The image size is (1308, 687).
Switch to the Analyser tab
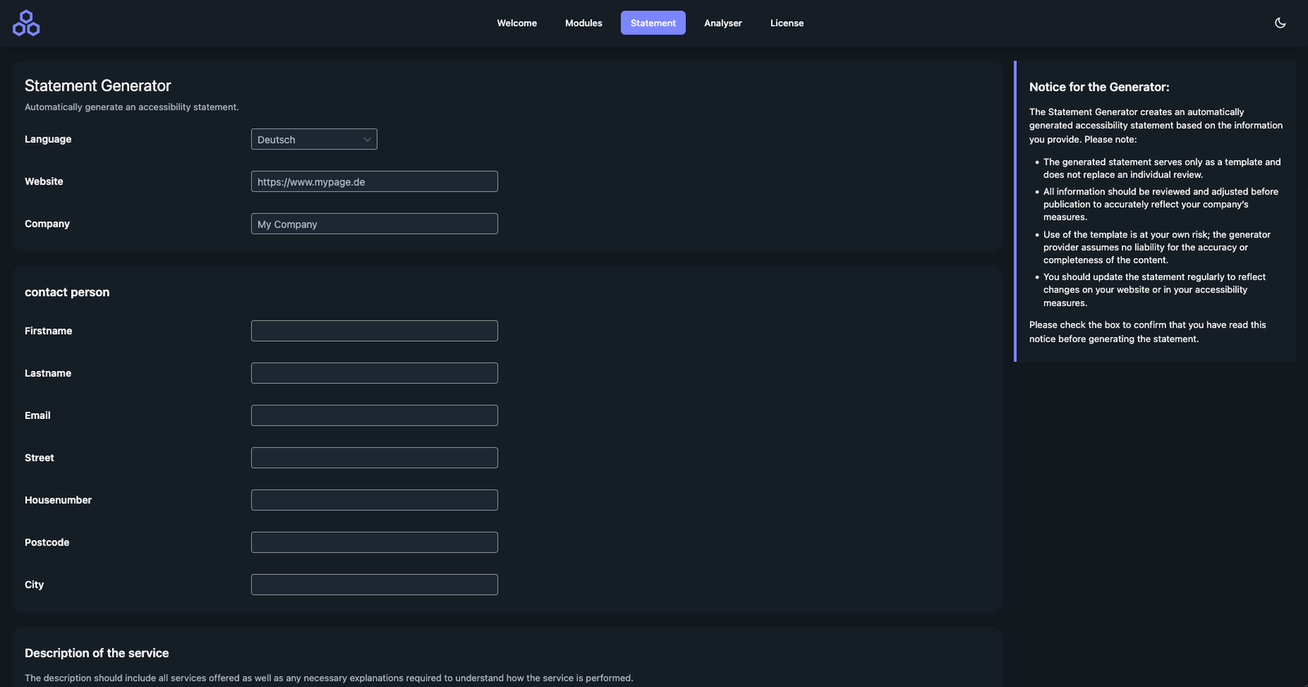[723, 23]
